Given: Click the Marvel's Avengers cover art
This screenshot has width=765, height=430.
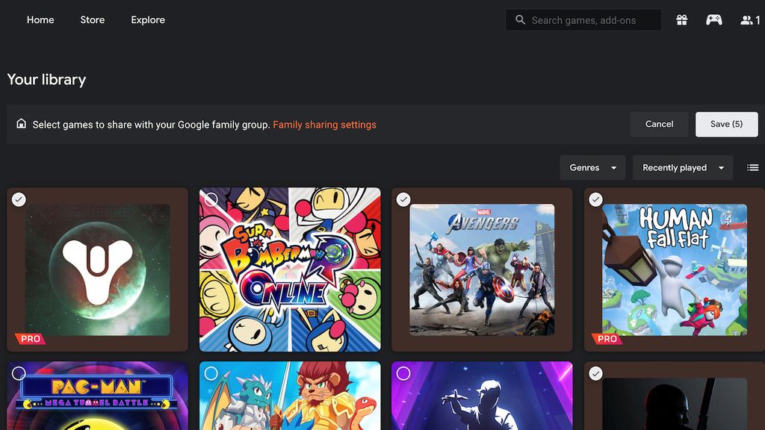Looking at the screenshot, I should pyautogui.click(x=482, y=269).
